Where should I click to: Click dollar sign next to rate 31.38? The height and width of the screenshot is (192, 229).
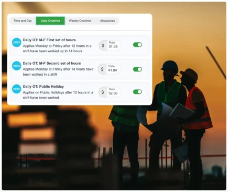(x=103, y=45)
